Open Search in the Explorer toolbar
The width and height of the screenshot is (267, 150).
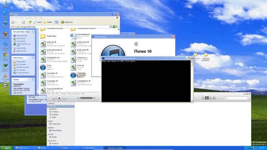click(38, 22)
